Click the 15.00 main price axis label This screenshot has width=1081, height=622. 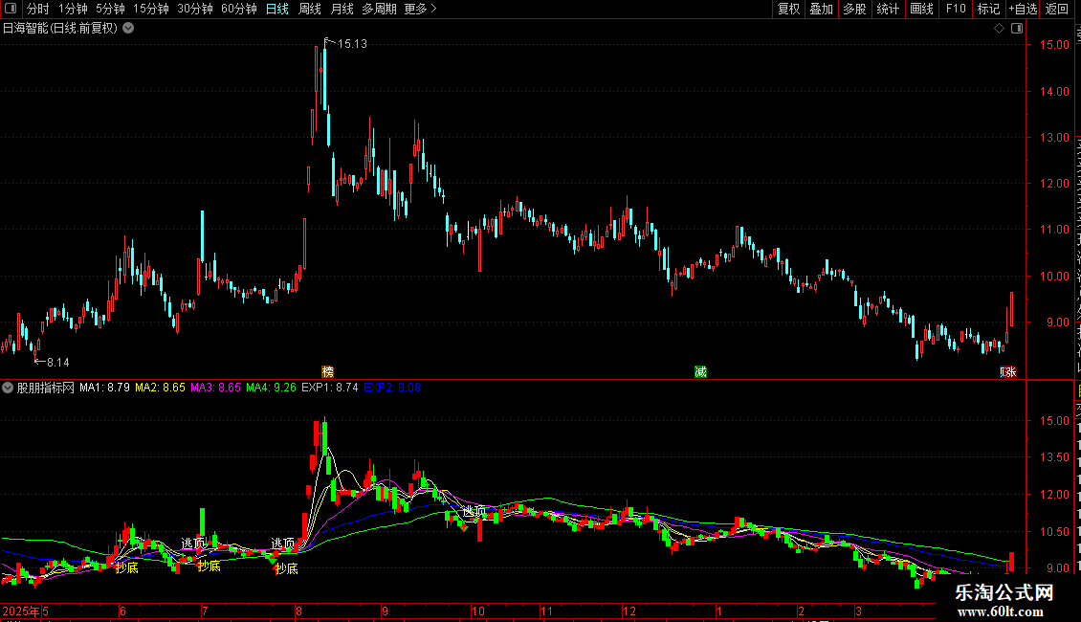point(1055,45)
